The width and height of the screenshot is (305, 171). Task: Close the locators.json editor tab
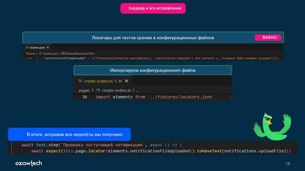point(48,47)
